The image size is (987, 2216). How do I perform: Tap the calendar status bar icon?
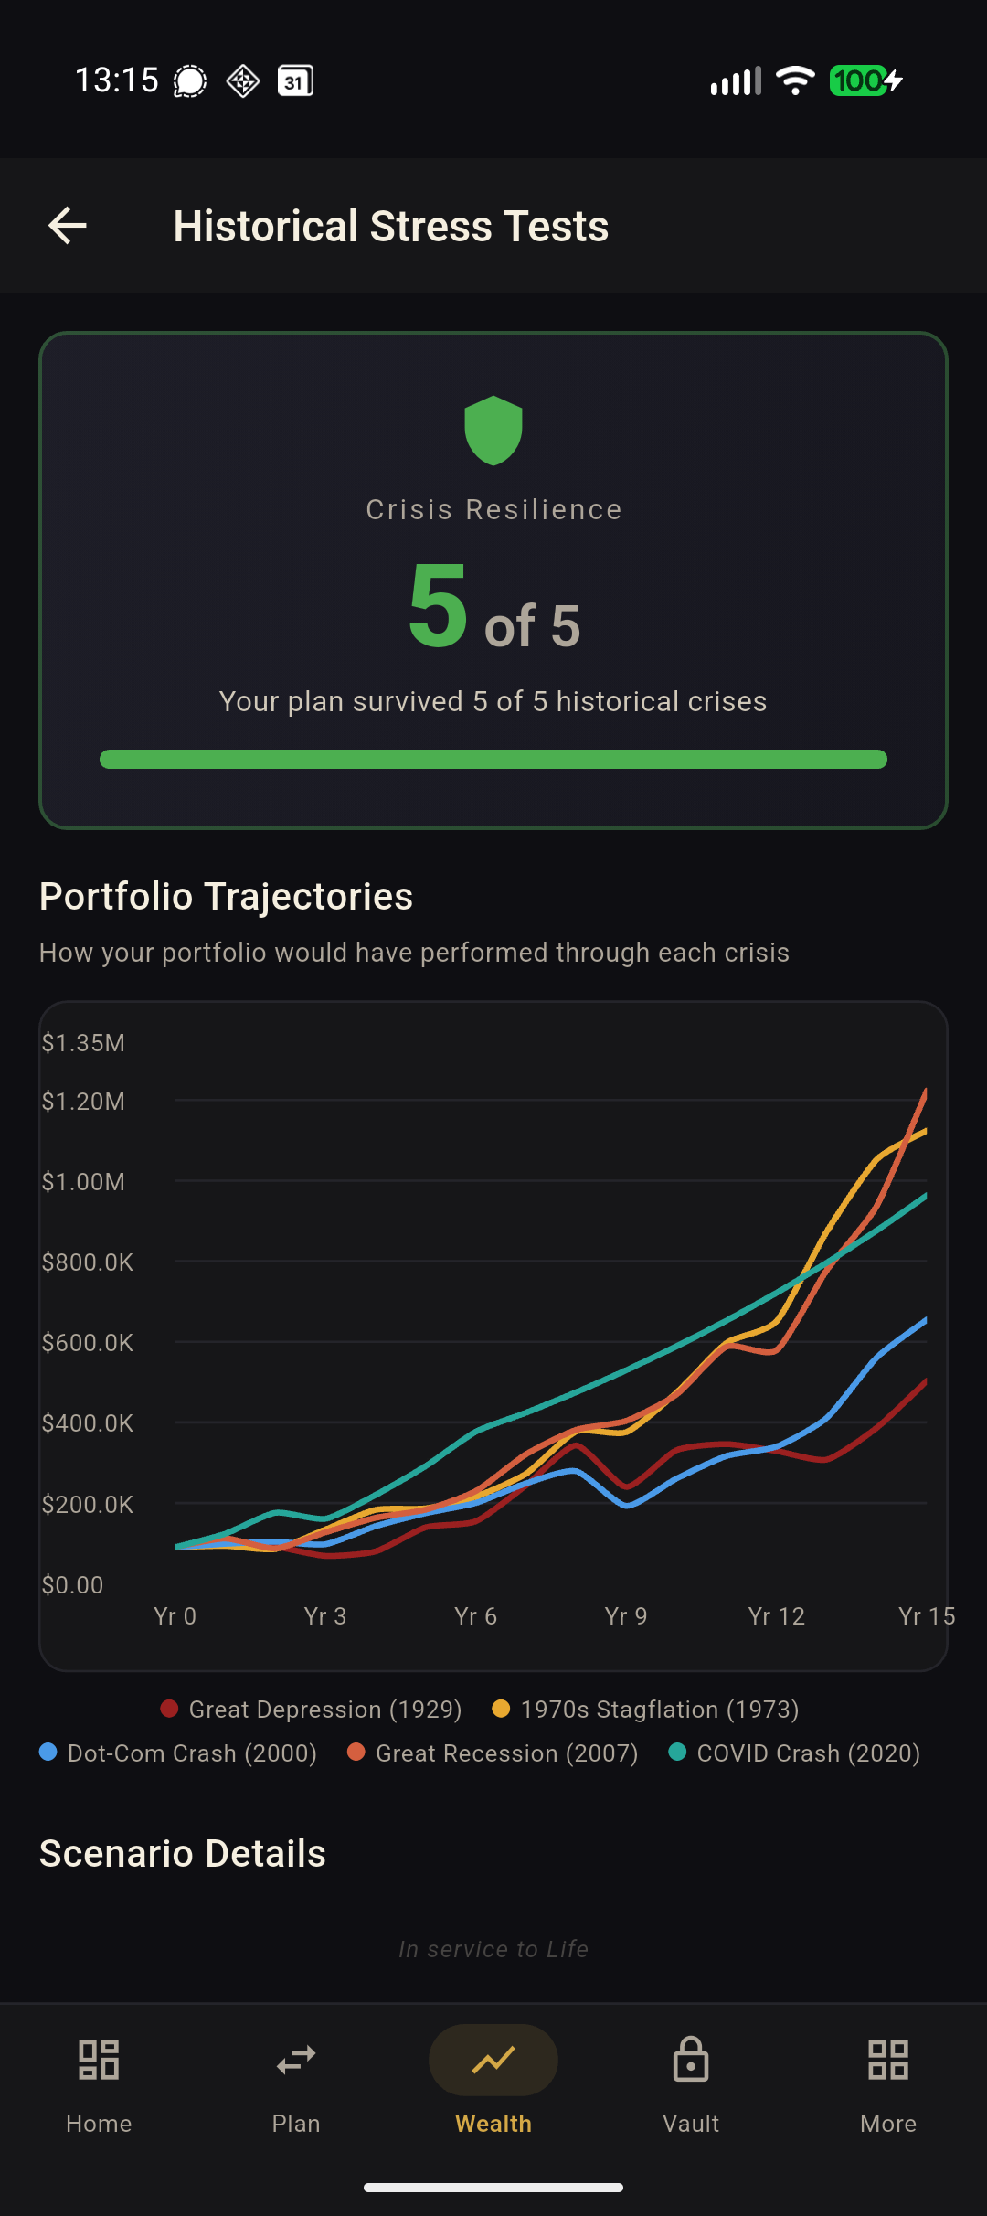[x=295, y=81]
